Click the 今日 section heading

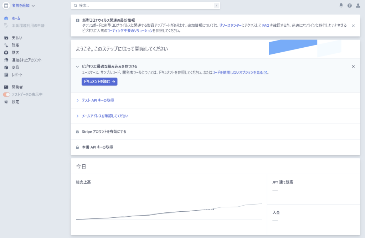click(x=81, y=166)
